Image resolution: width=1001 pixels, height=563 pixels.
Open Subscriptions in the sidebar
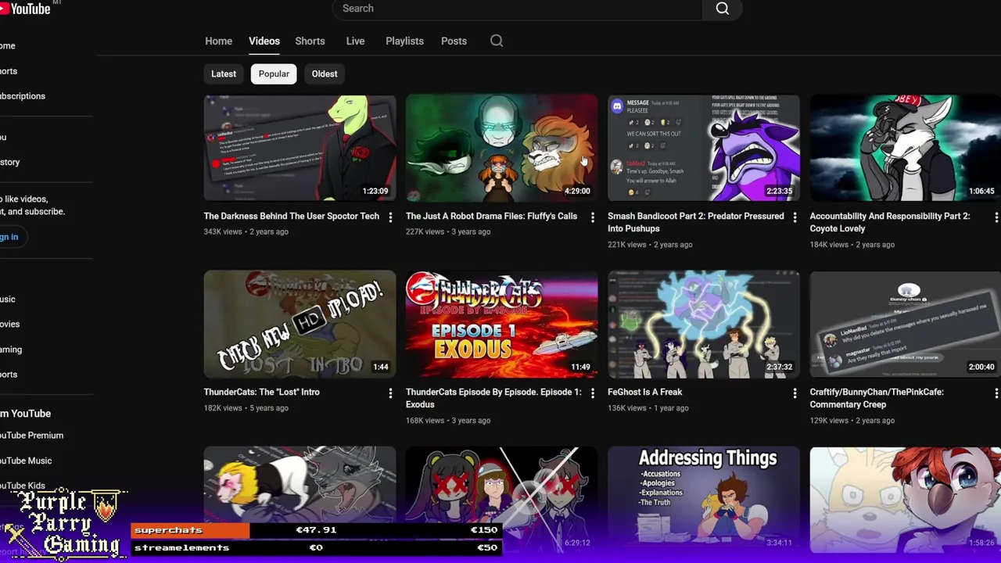pos(23,96)
